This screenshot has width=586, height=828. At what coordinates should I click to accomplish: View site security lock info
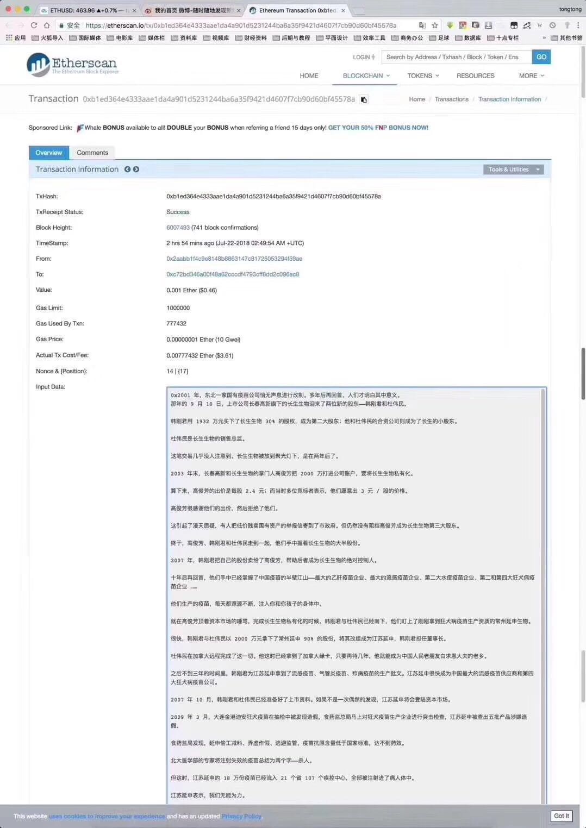pyautogui.click(x=61, y=26)
